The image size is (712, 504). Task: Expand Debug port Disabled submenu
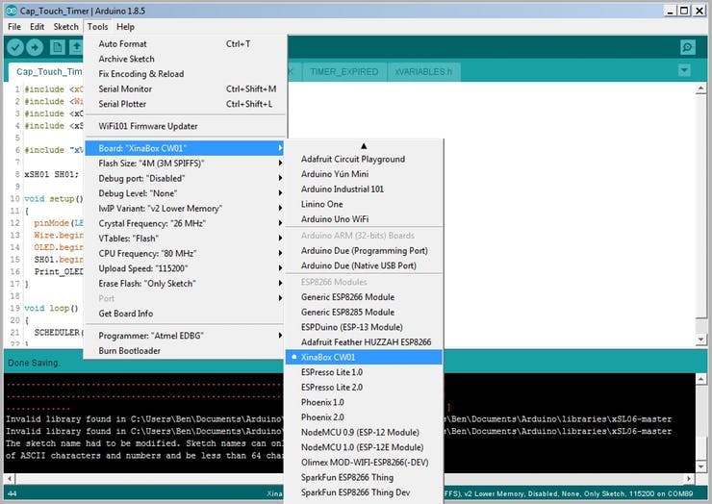pos(186,179)
